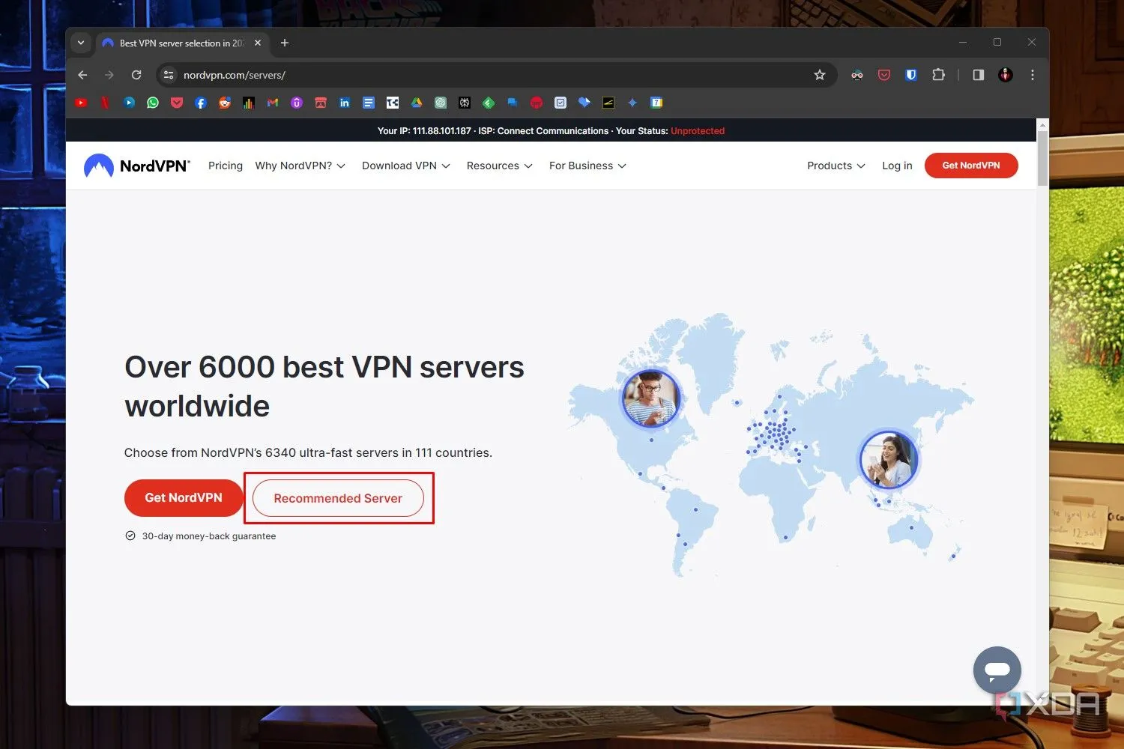1124x749 pixels.
Task: Click the Recommended Server button
Action: coord(338,498)
